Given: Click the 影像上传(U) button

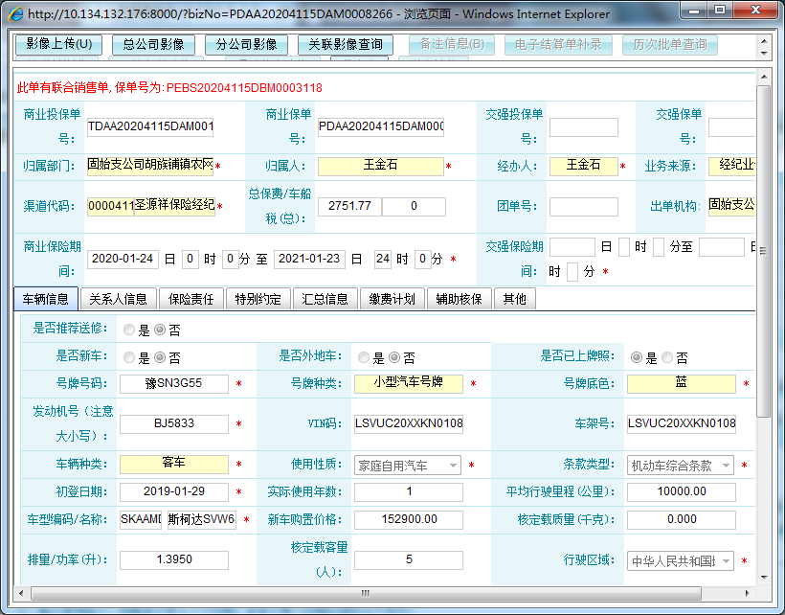Looking at the screenshot, I should (x=58, y=44).
